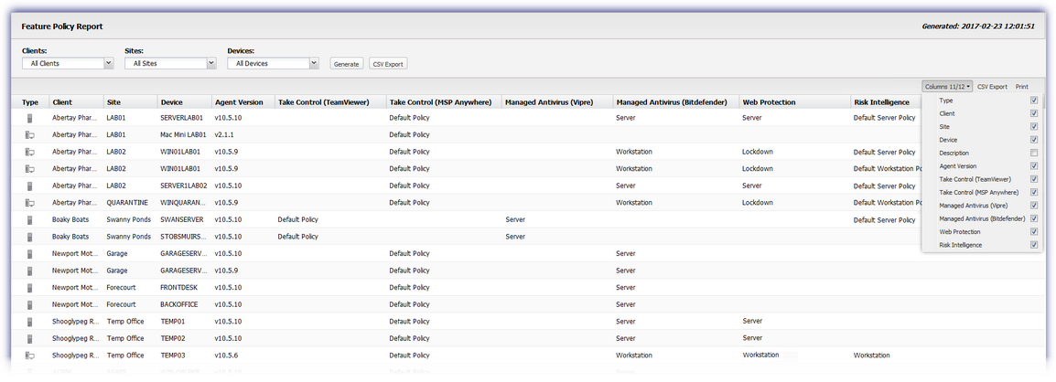This screenshot has width=1056, height=382.
Task: Open the All Sites dropdown
Action: point(170,63)
